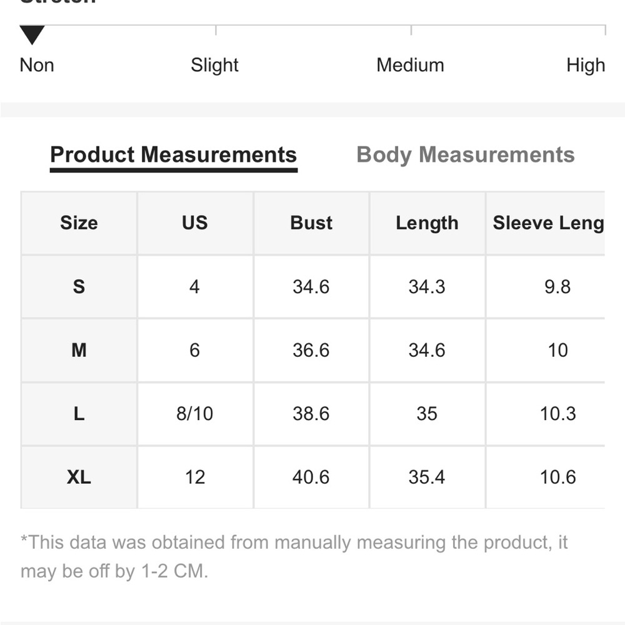
Task: Select the stretch indicator triangle marker
Action: (32, 34)
